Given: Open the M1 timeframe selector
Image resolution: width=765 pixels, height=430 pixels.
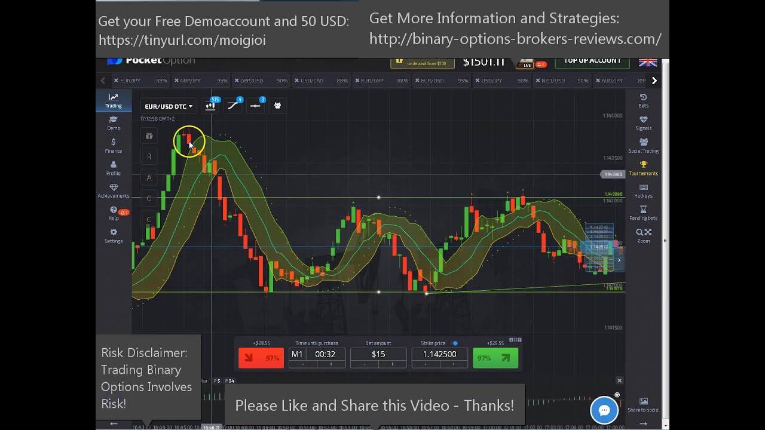Looking at the screenshot, I should click(x=297, y=354).
